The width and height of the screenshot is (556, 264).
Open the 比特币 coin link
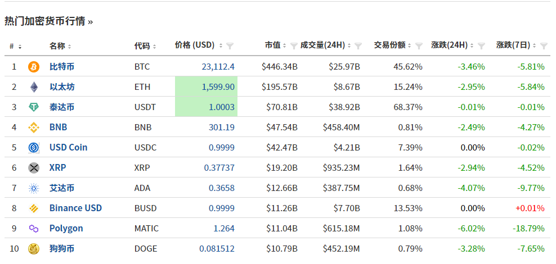(62, 67)
